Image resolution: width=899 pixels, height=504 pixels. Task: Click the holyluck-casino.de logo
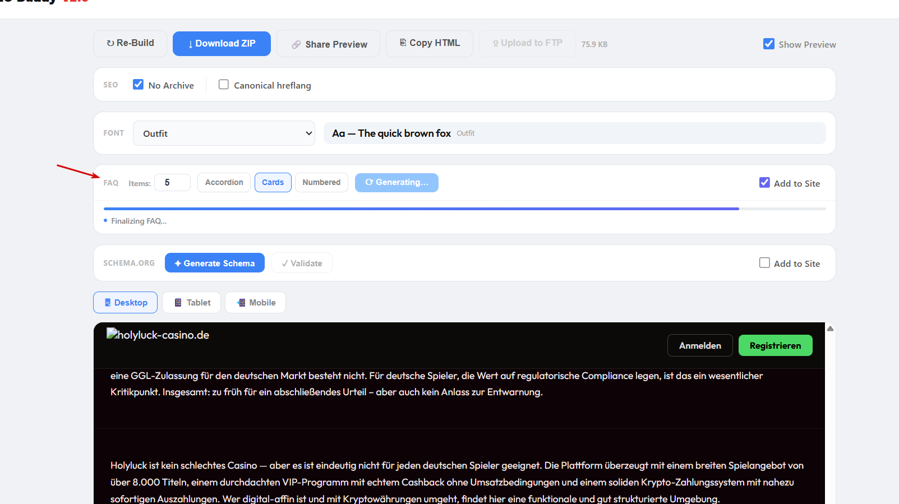(158, 335)
